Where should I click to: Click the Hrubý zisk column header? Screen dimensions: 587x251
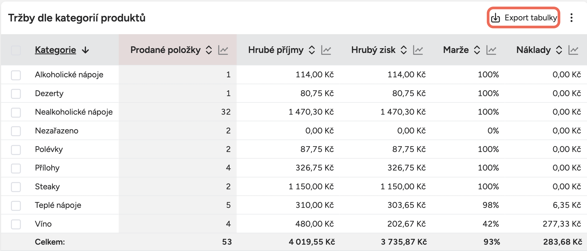point(373,50)
